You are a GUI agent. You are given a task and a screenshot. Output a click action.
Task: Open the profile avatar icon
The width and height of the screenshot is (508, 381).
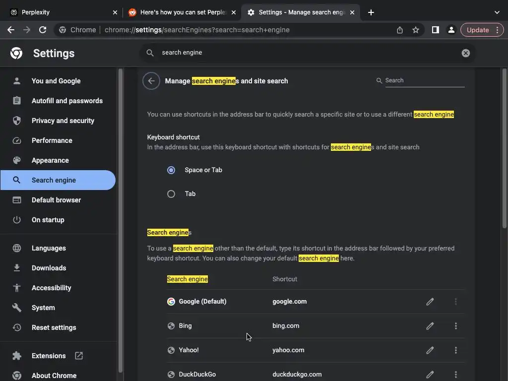pos(451,30)
